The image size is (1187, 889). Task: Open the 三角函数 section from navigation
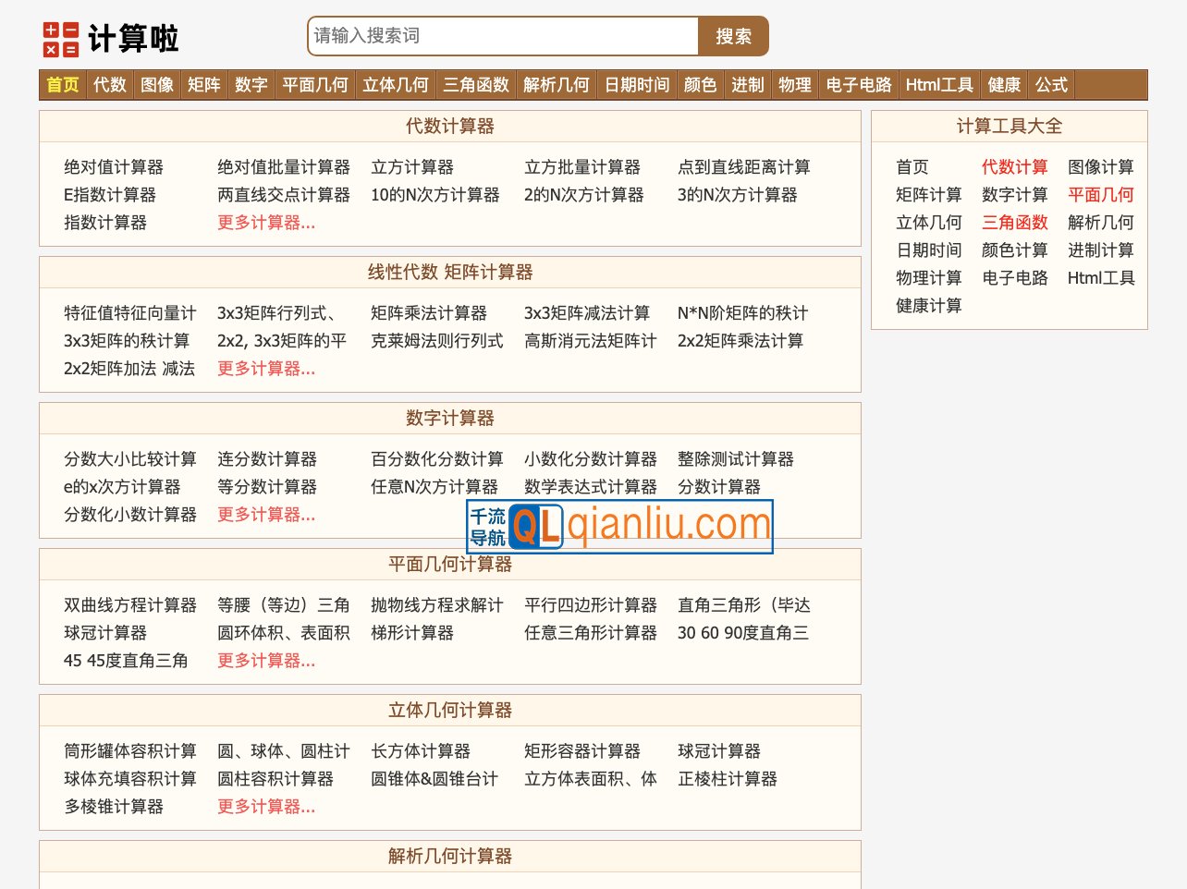coord(476,84)
